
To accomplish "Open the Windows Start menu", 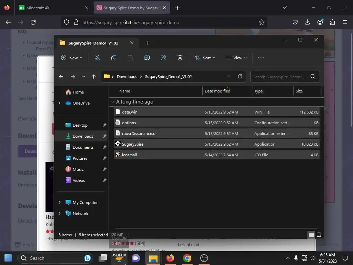I will [8, 258].
